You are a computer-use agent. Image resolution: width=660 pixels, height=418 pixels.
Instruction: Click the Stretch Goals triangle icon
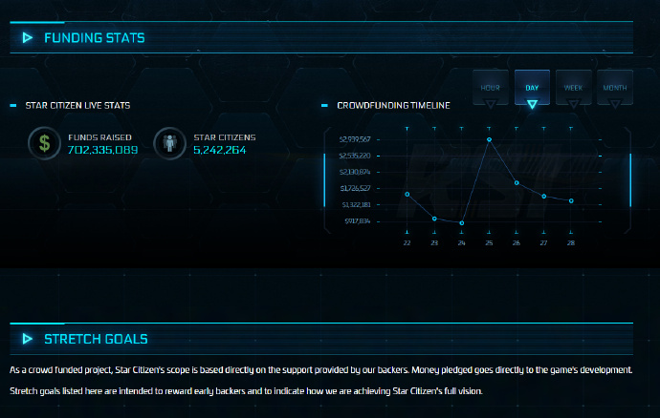[27, 339]
